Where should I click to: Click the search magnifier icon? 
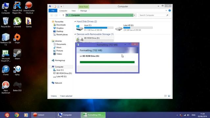tap(167, 15)
